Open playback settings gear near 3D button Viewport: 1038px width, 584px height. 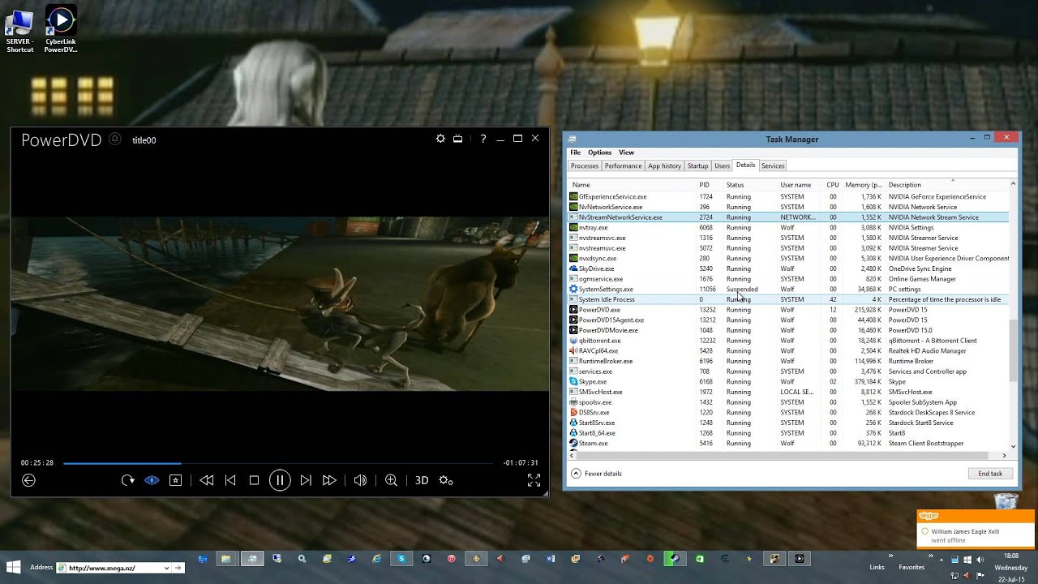coord(446,480)
